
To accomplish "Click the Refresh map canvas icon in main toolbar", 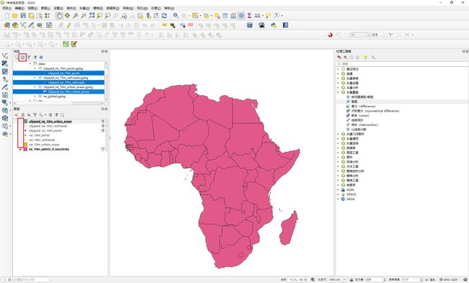I will (x=164, y=16).
